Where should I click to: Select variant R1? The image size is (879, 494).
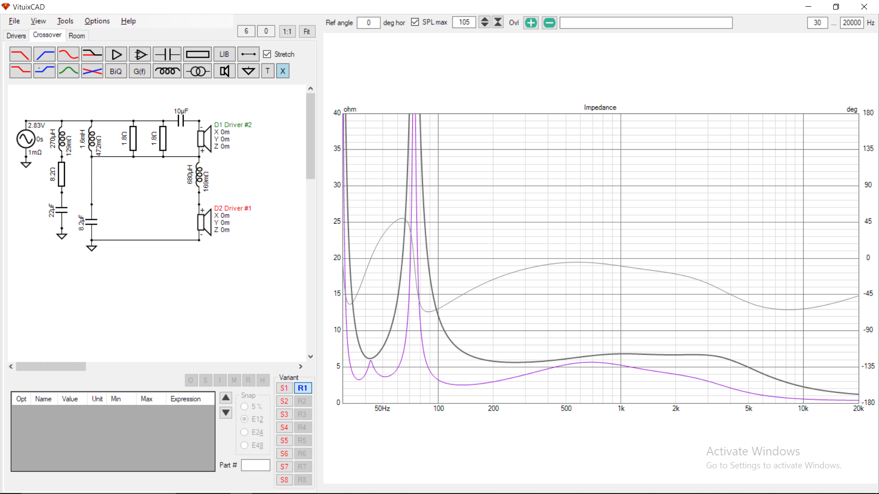click(x=303, y=388)
